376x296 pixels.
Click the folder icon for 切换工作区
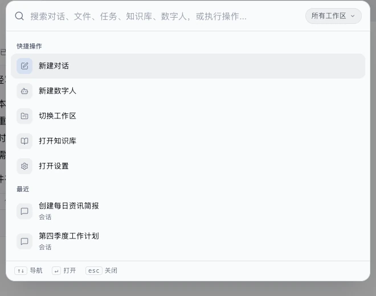click(x=24, y=116)
